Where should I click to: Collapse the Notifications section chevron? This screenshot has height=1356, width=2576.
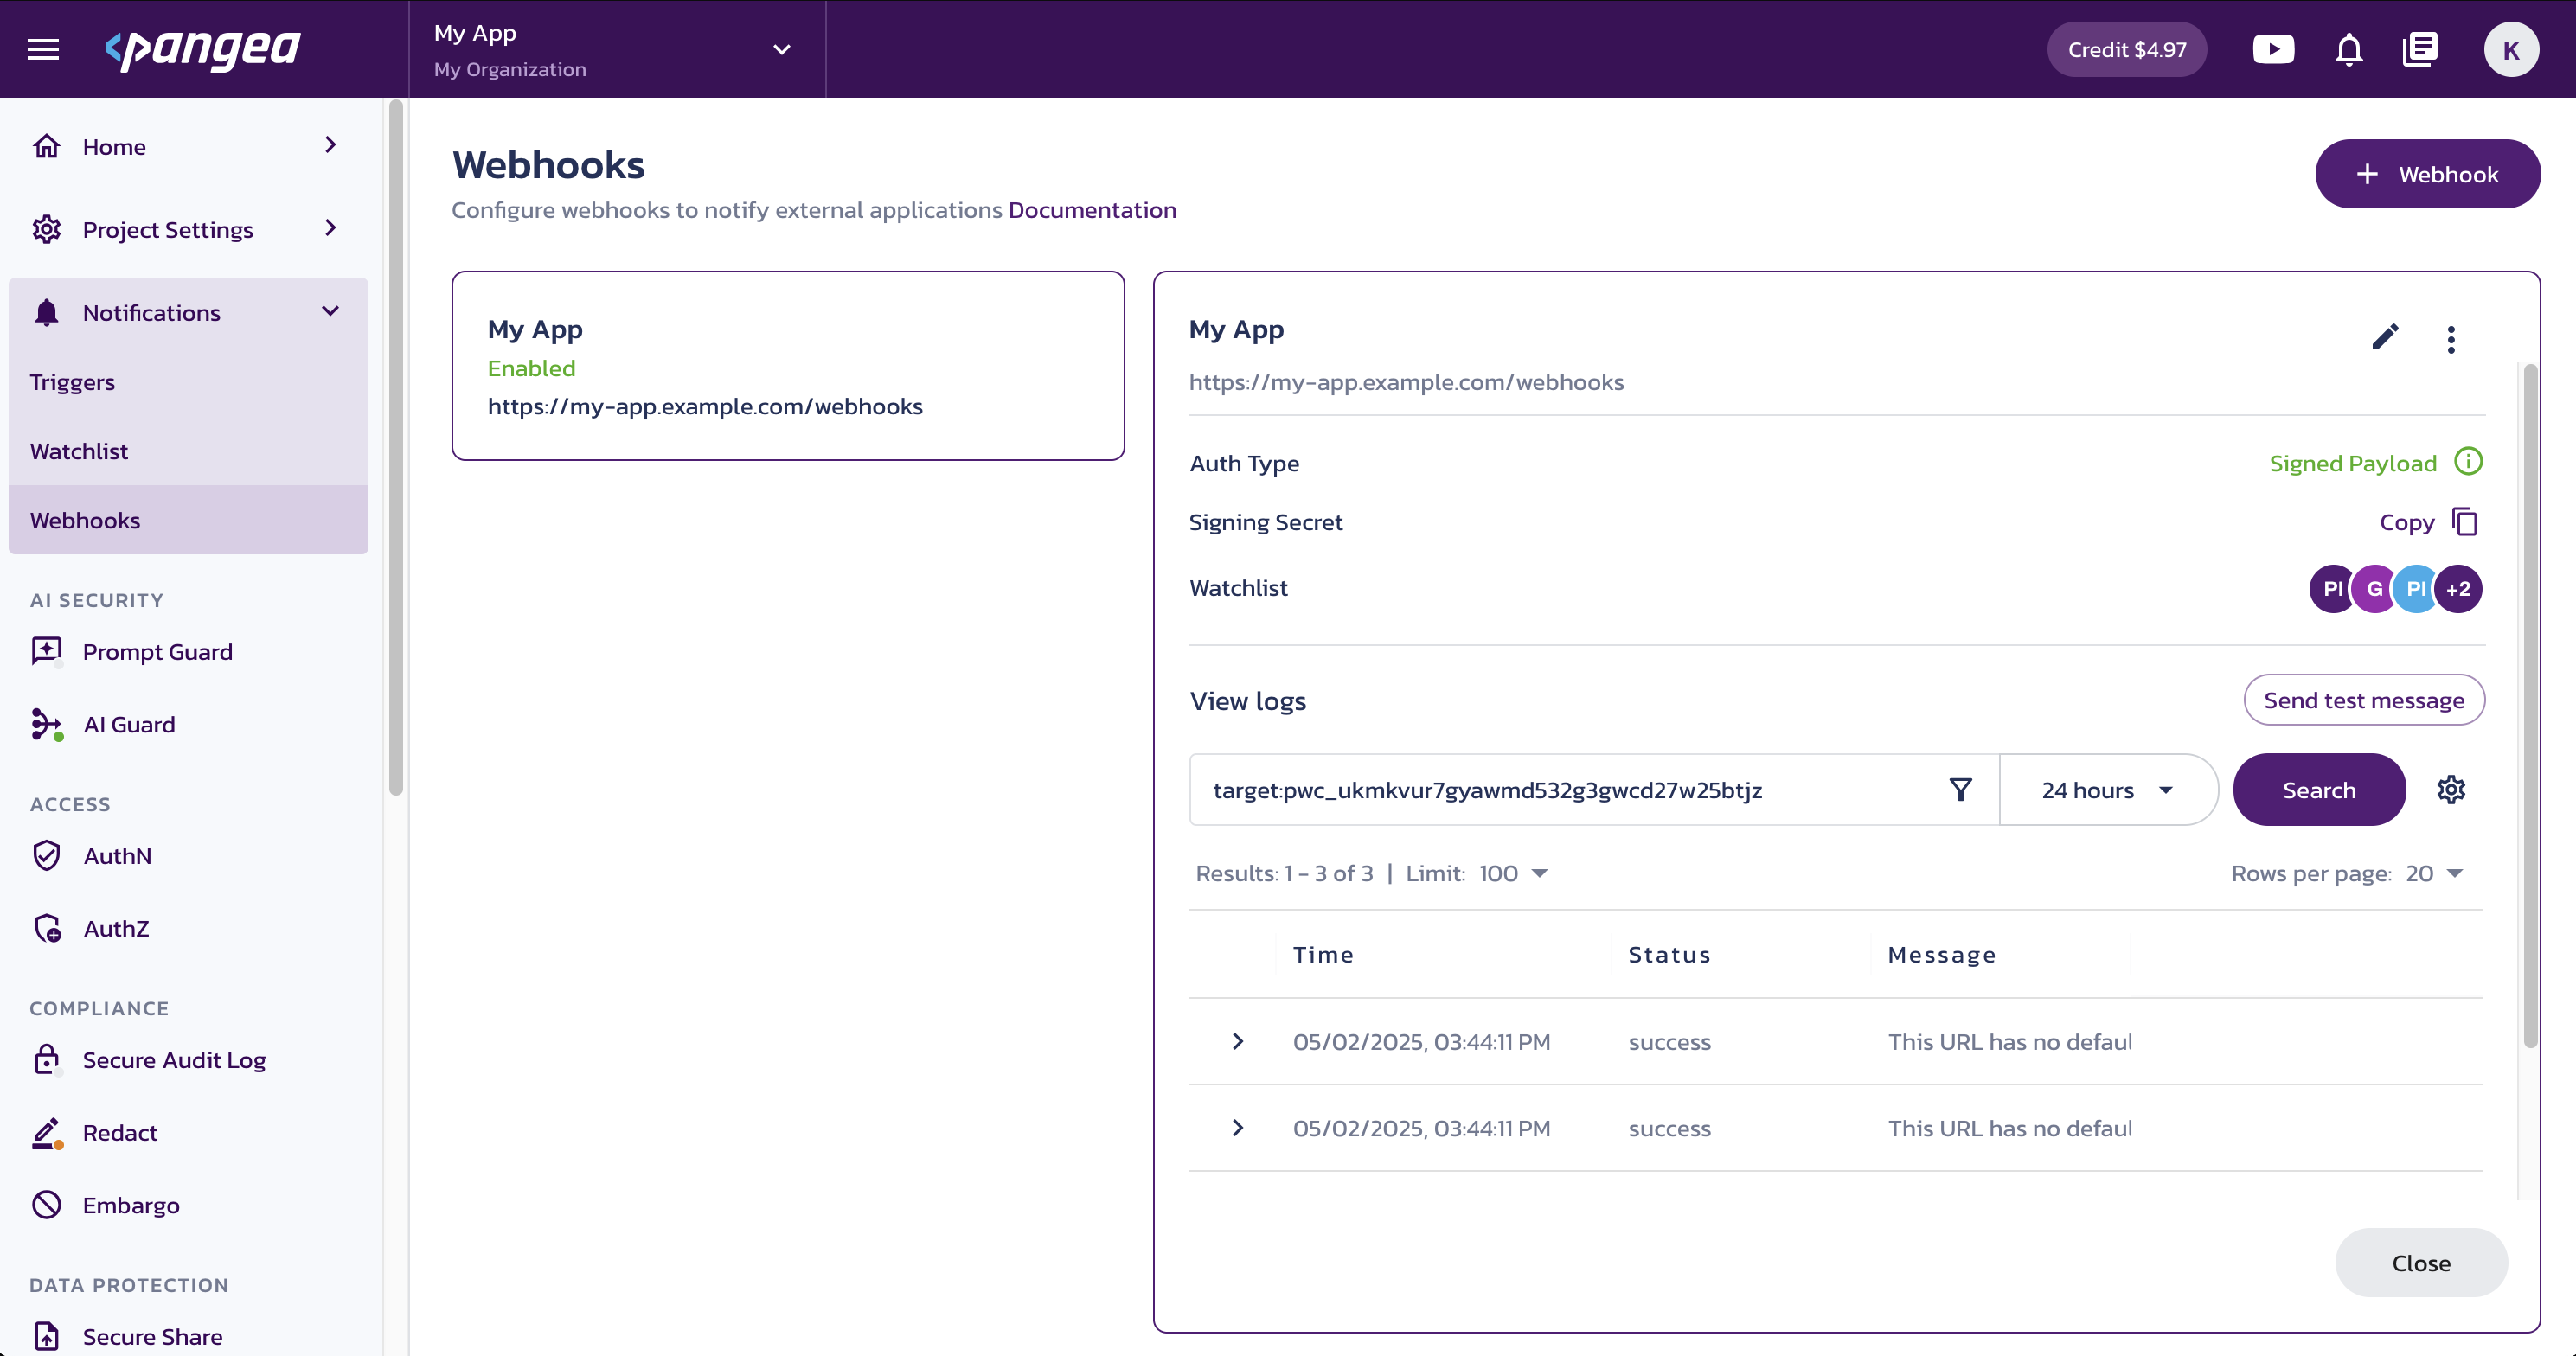point(331,311)
